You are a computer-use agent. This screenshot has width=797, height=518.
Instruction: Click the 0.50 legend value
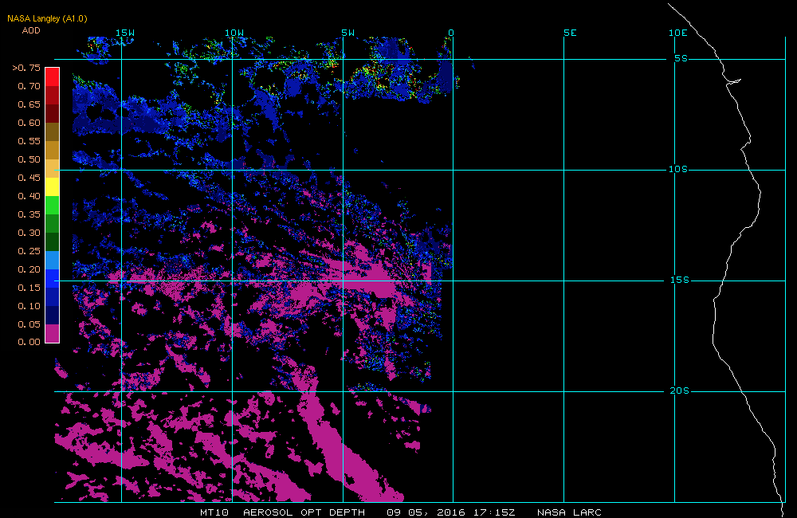(29, 159)
